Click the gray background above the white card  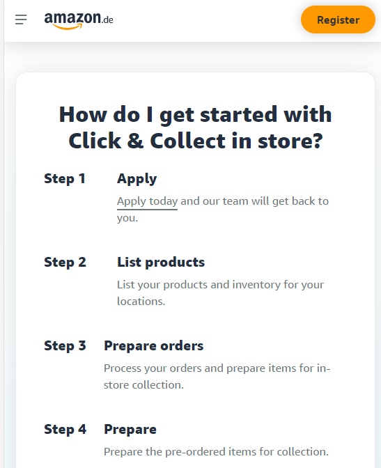192,56
